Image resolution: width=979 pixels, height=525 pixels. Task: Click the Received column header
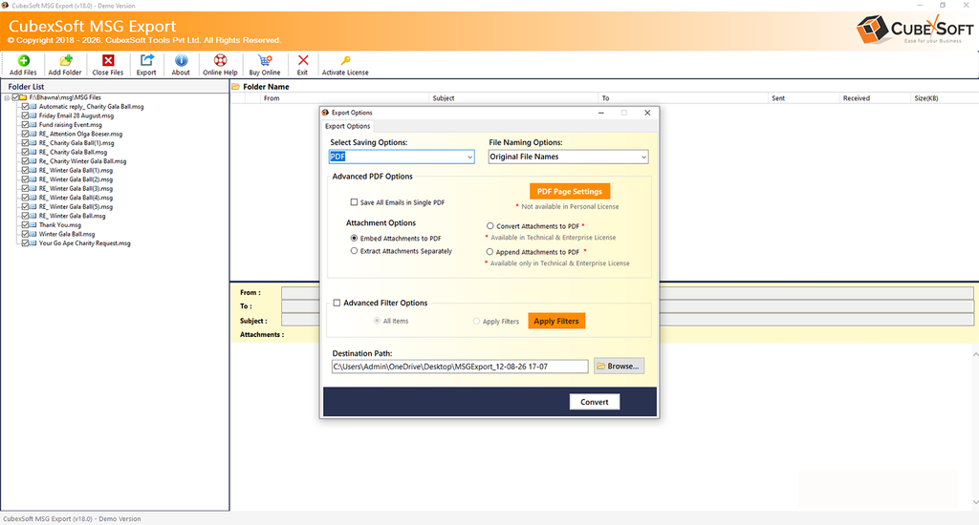coord(856,98)
